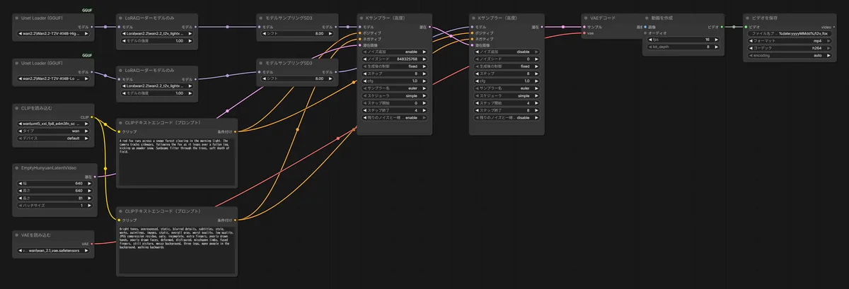Click the Bright tones negative prompt text area

click(175, 251)
